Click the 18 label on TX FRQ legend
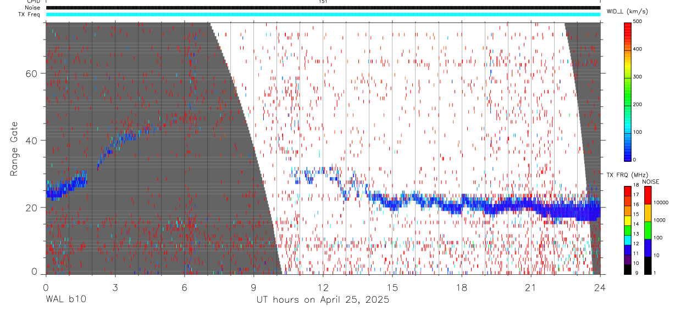 tap(635, 186)
